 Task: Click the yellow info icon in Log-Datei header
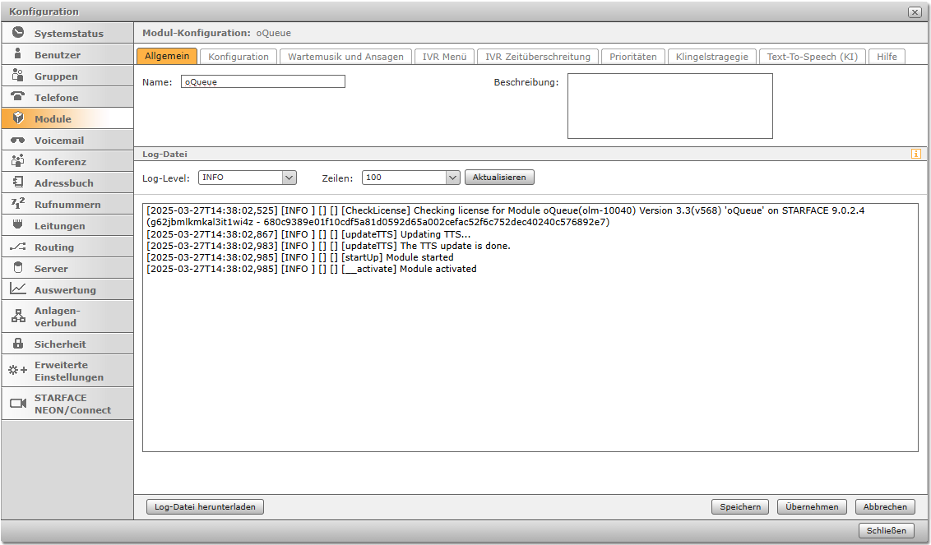(915, 154)
